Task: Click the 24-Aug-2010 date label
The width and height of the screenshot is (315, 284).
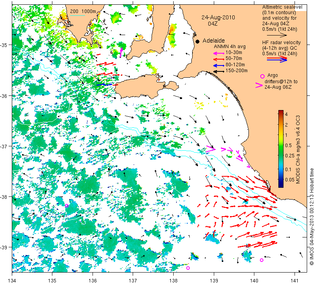Action: click(219, 17)
